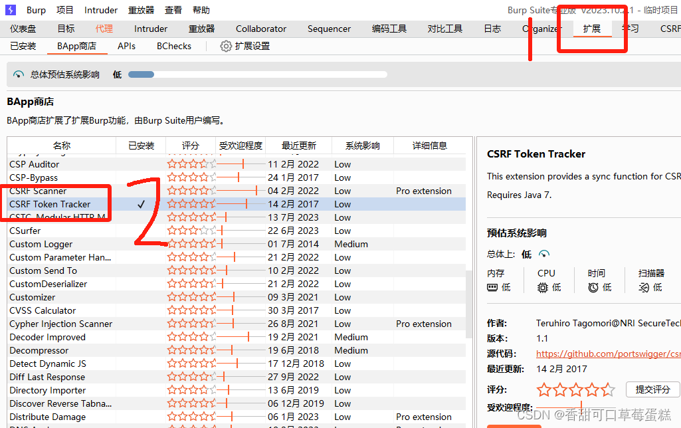This screenshot has width=681, height=428.
Task: Click the Burp Suite logo icon top-left
Action: [x=11, y=9]
